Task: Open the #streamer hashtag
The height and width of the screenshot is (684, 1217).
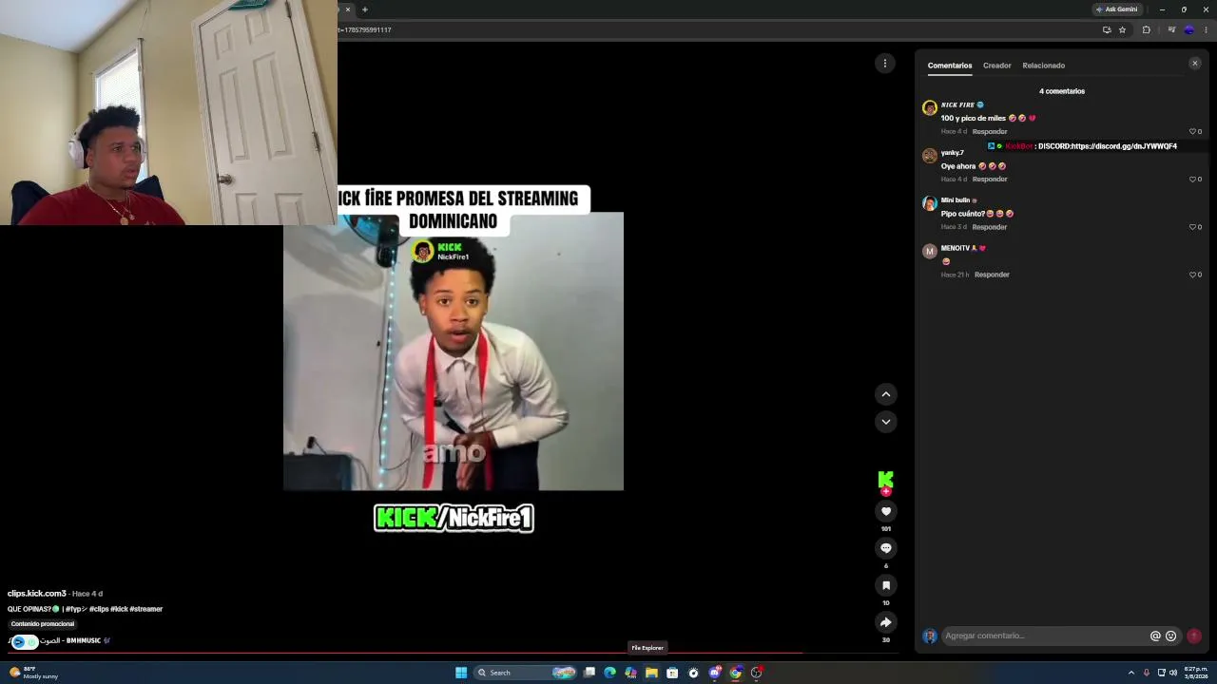Action: point(146,609)
